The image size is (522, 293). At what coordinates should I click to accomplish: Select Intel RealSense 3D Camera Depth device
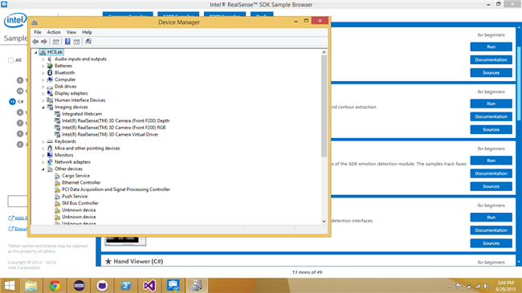tap(115, 121)
